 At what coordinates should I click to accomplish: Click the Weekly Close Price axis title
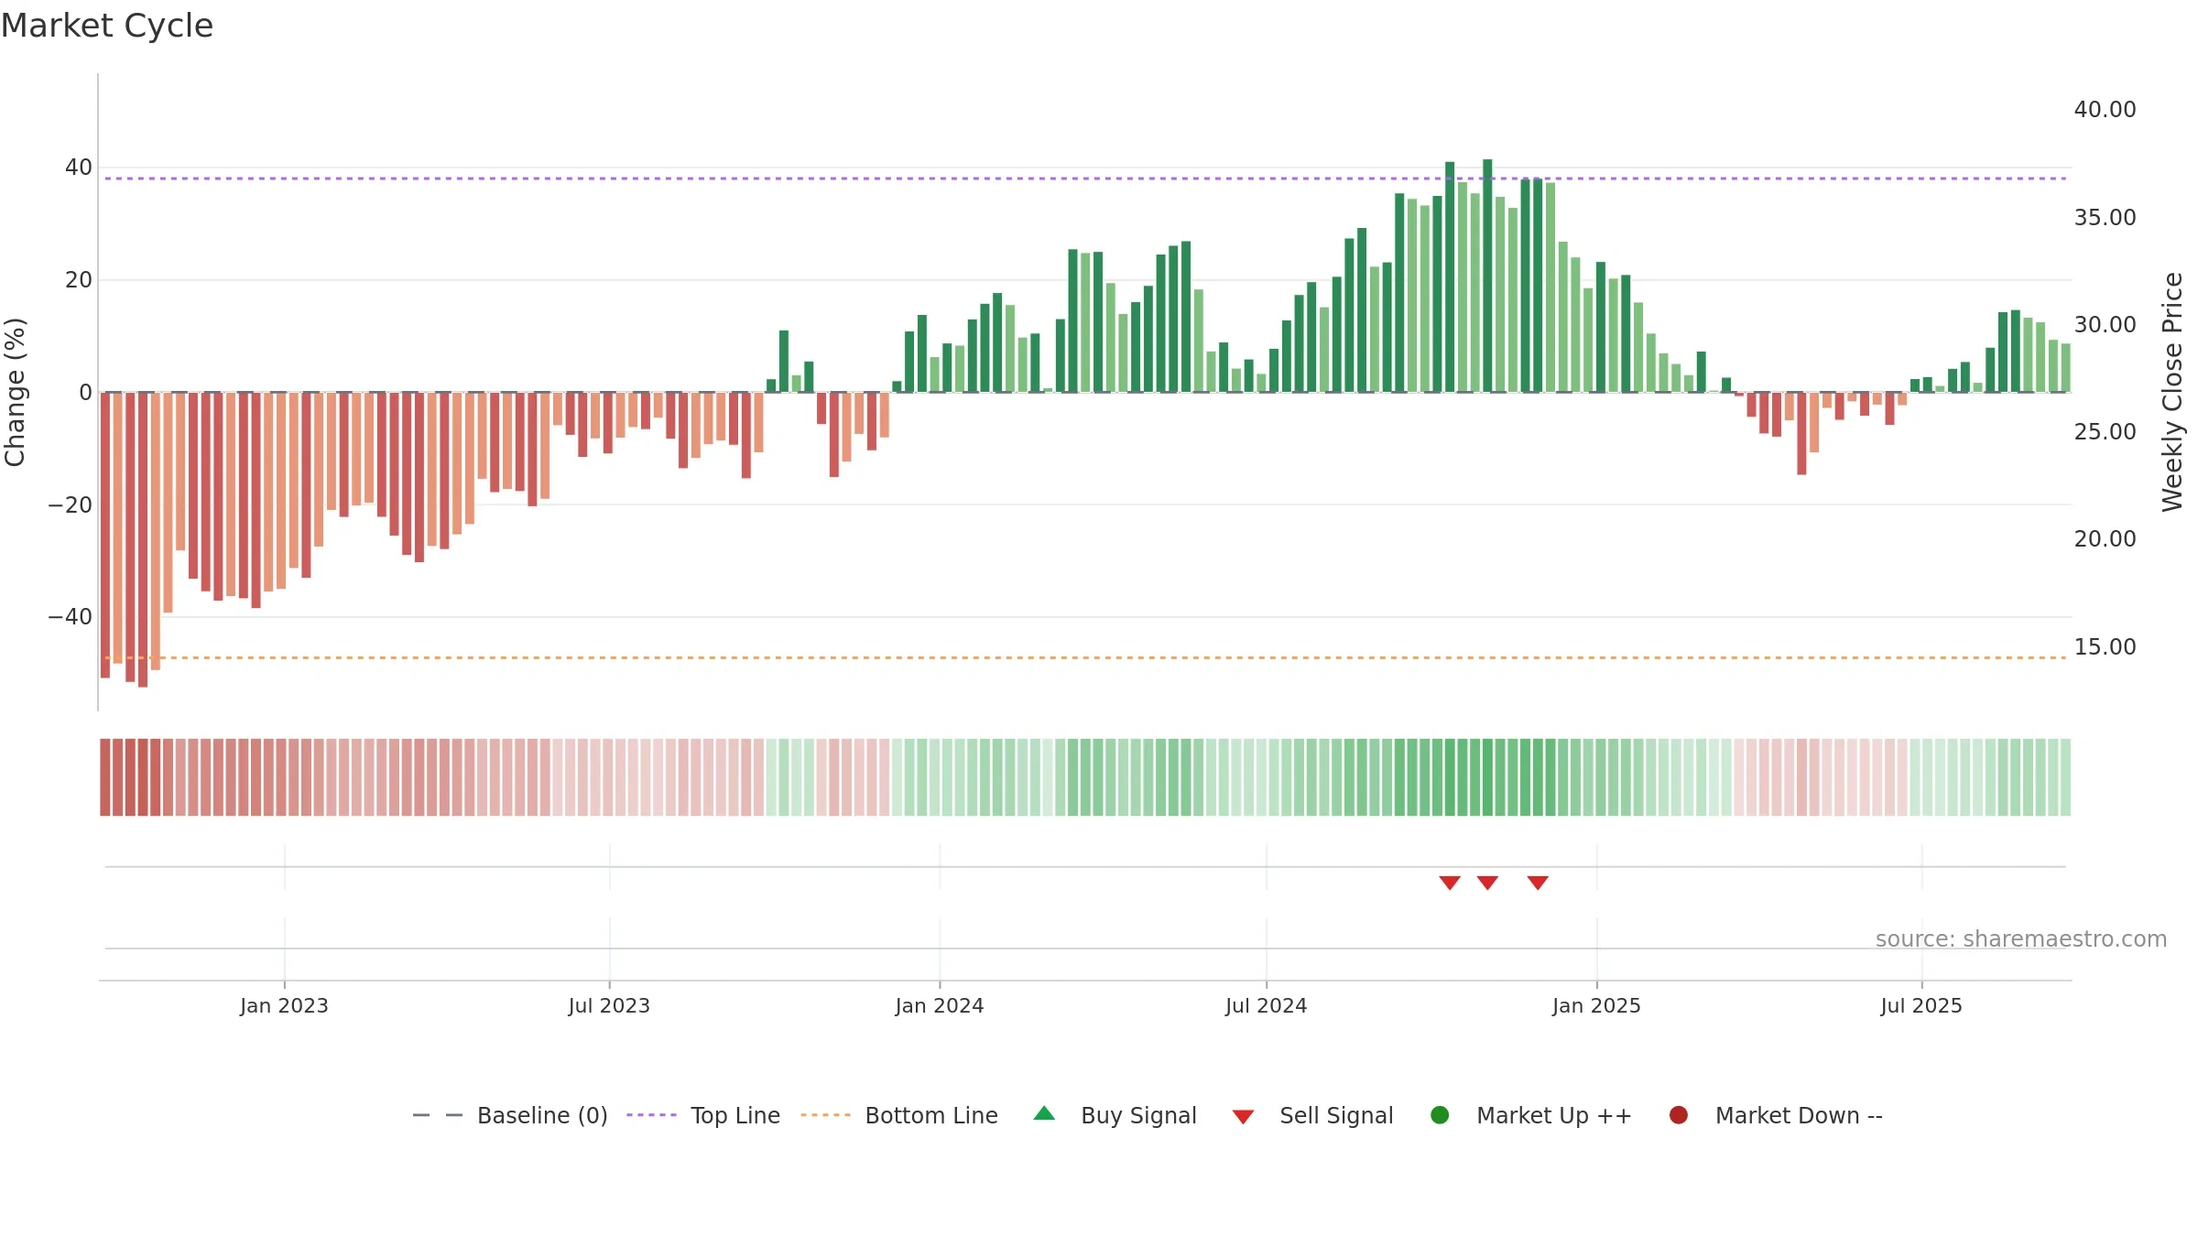tap(2172, 392)
